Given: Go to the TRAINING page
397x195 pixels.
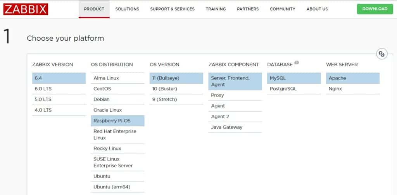Looking at the screenshot, I should click(216, 9).
